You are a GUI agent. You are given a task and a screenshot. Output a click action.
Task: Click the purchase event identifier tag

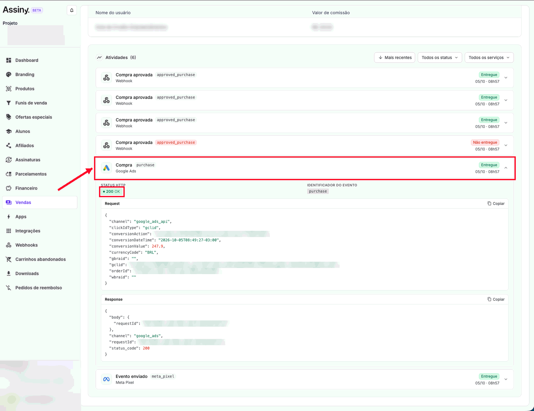point(318,191)
